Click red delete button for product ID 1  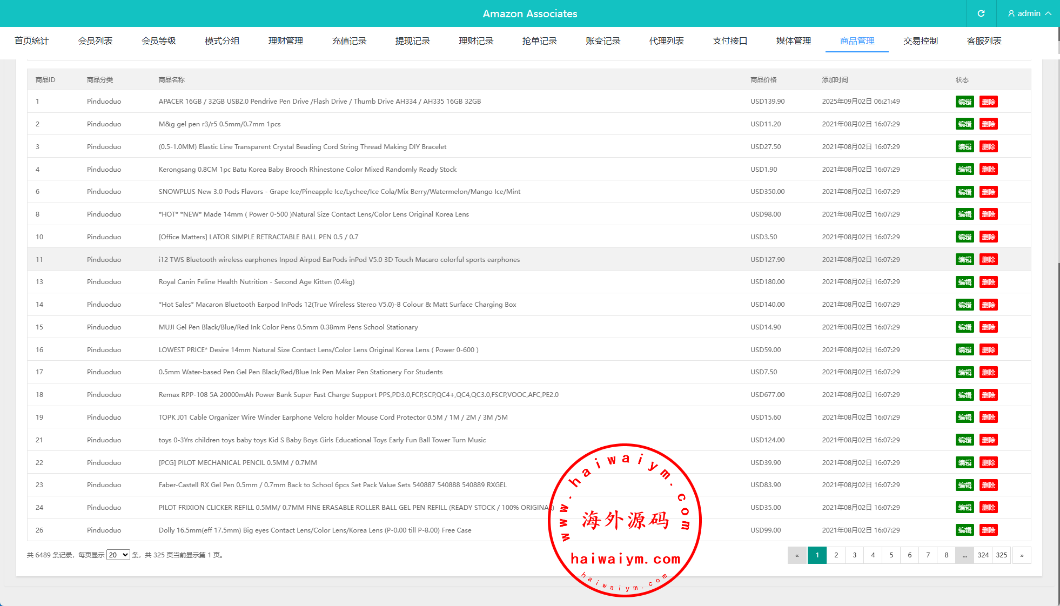(988, 102)
